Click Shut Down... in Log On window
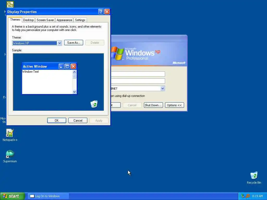Screen dimensions: 267x200 pos(153,105)
